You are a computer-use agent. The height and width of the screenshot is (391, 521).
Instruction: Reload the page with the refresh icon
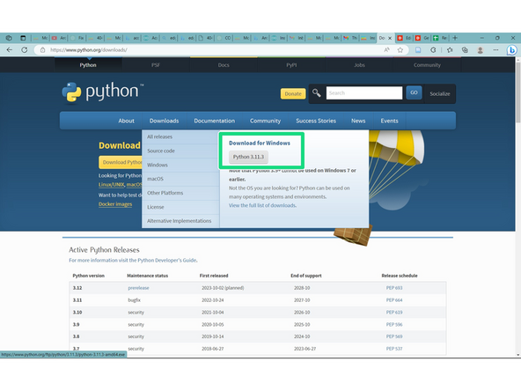click(25, 50)
